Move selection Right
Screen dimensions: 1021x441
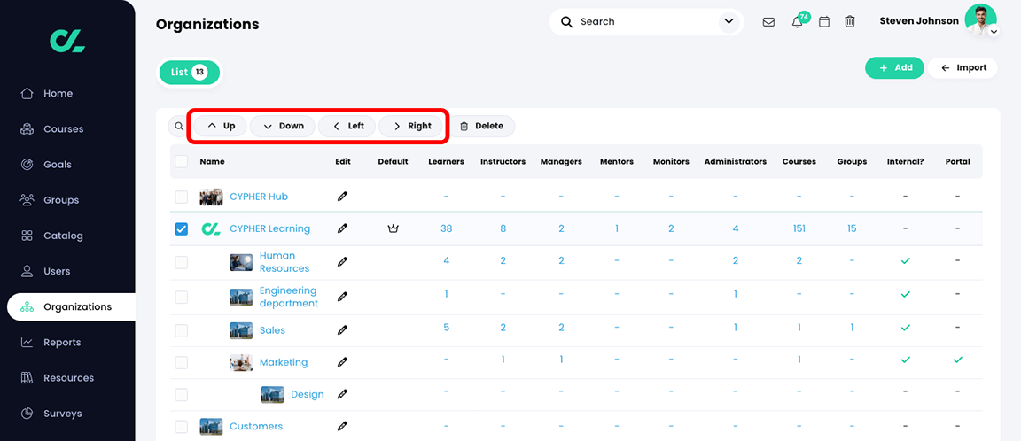click(x=412, y=126)
